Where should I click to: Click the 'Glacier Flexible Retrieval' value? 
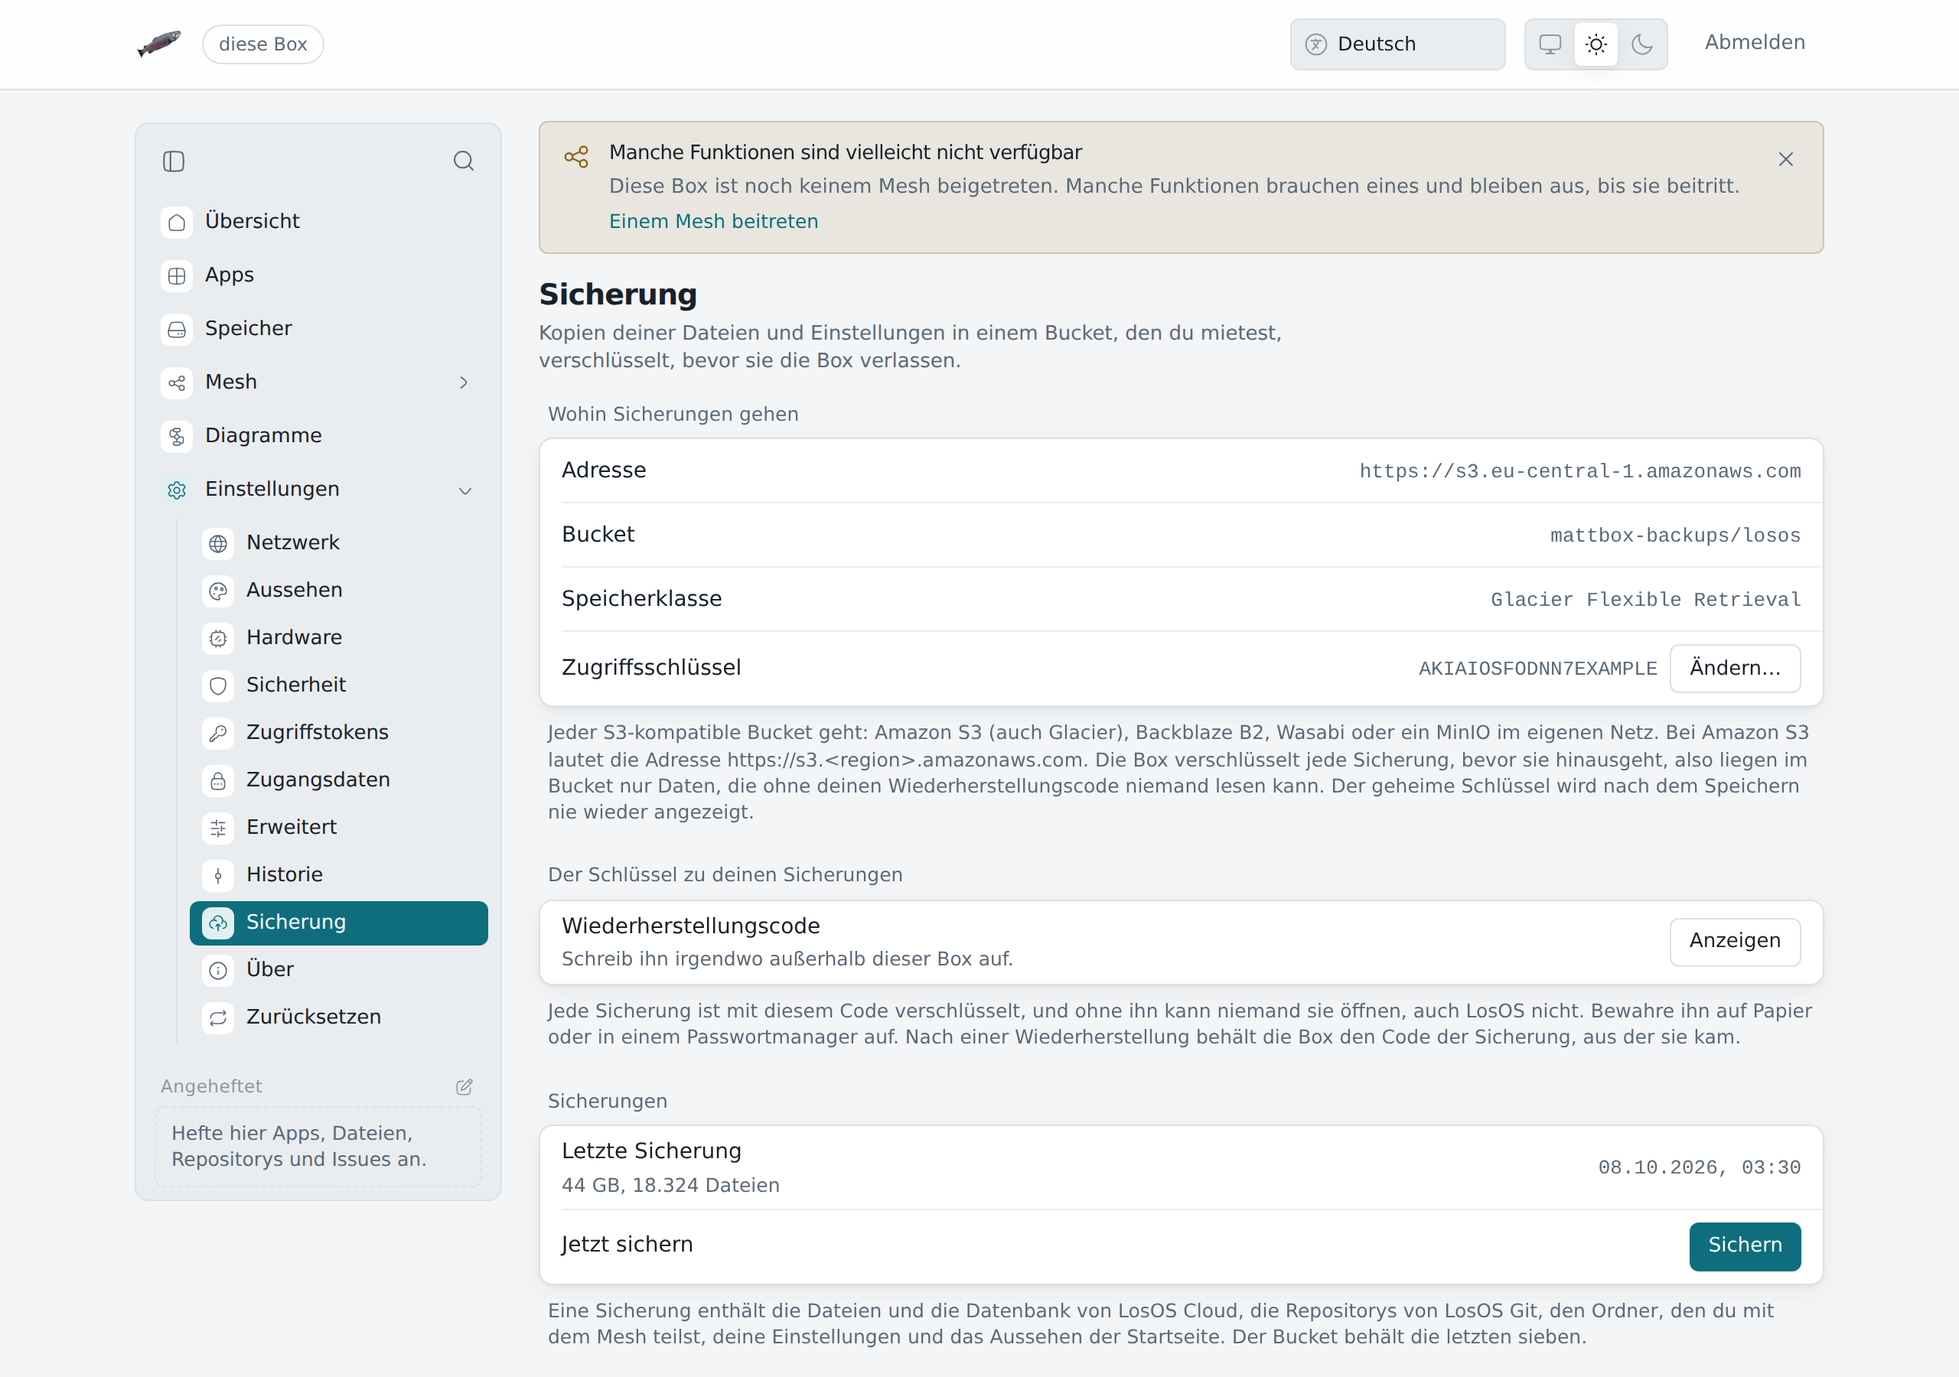click(1645, 600)
